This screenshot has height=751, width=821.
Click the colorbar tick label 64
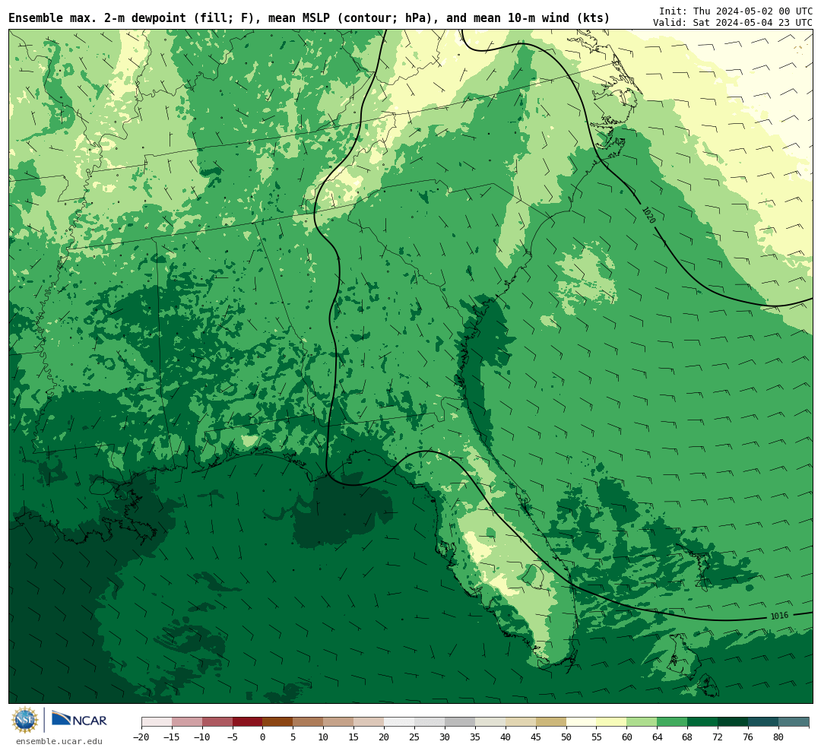coord(657,737)
